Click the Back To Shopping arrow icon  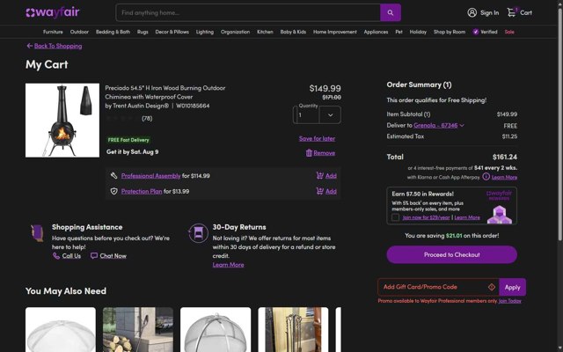[x=29, y=46]
